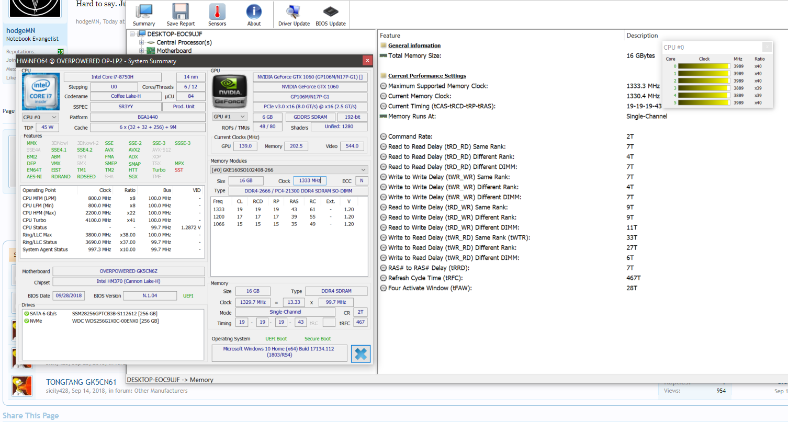Expand the Motherboard tree node
The image size is (788, 422).
point(141,51)
